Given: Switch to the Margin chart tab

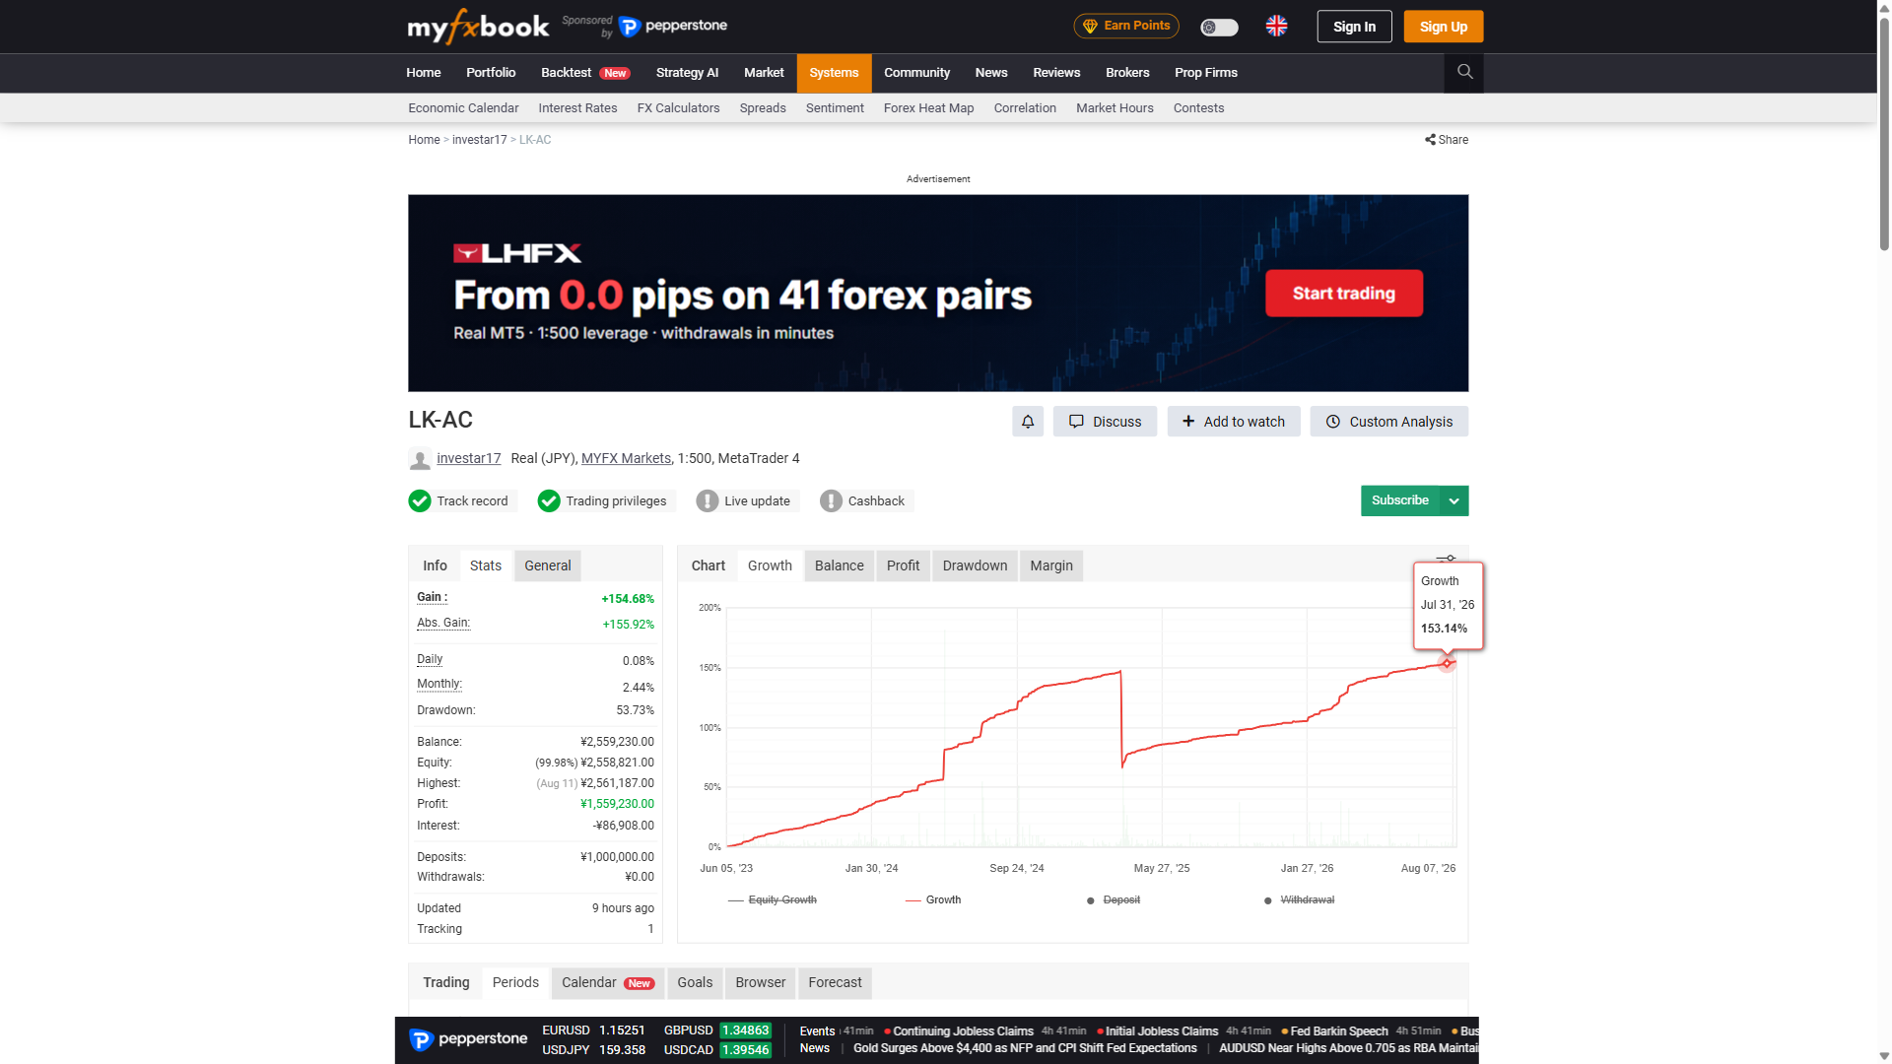Looking at the screenshot, I should click(x=1051, y=566).
